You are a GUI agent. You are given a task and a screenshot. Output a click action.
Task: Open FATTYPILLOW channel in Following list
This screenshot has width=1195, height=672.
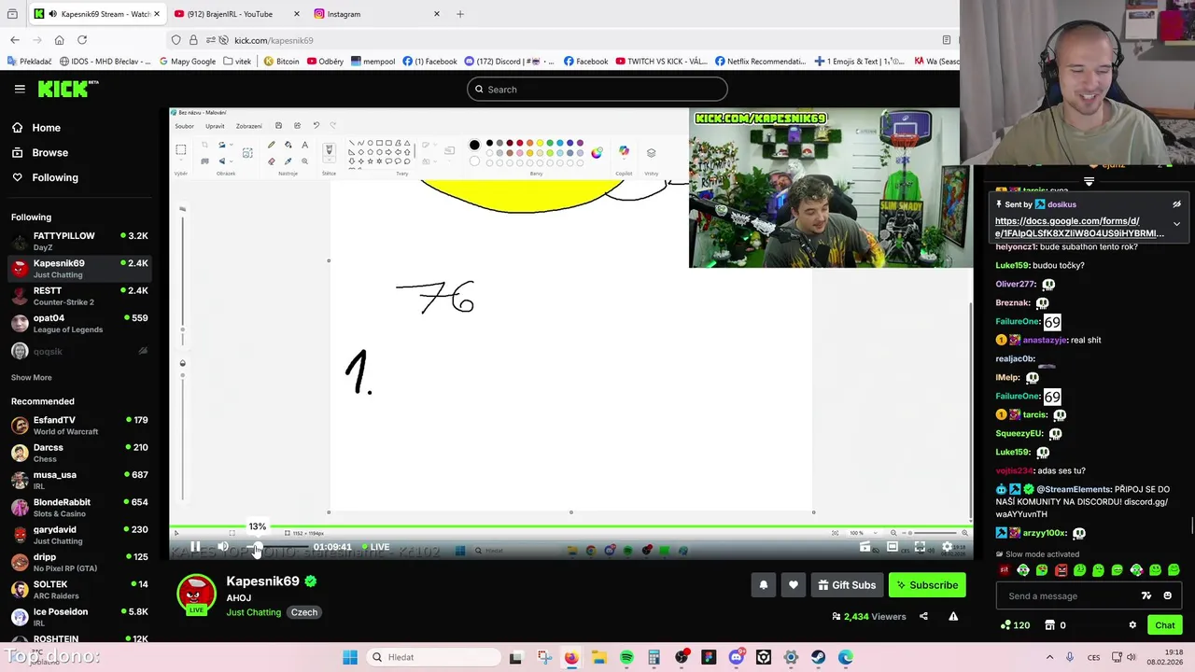[79, 241]
